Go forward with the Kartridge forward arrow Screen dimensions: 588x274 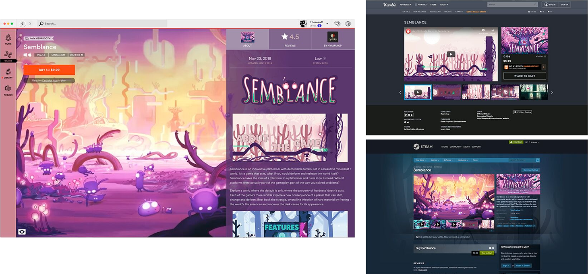tap(30, 24)
